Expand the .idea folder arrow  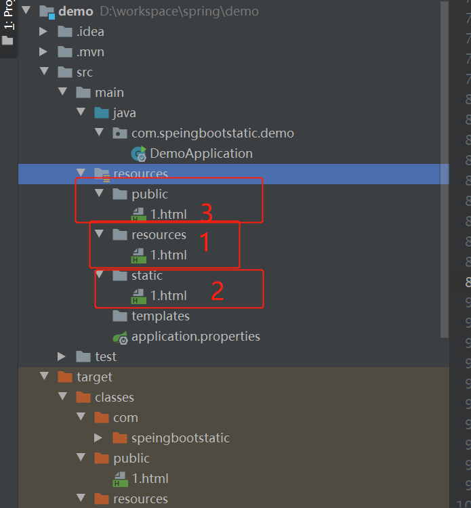click(43, 31)
